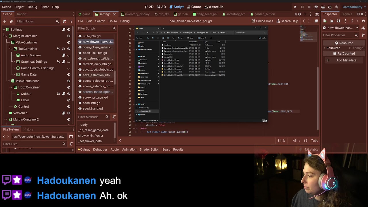
Task: Toggle visibility of MarginContainer node
Action: click(x=69, y=36)
